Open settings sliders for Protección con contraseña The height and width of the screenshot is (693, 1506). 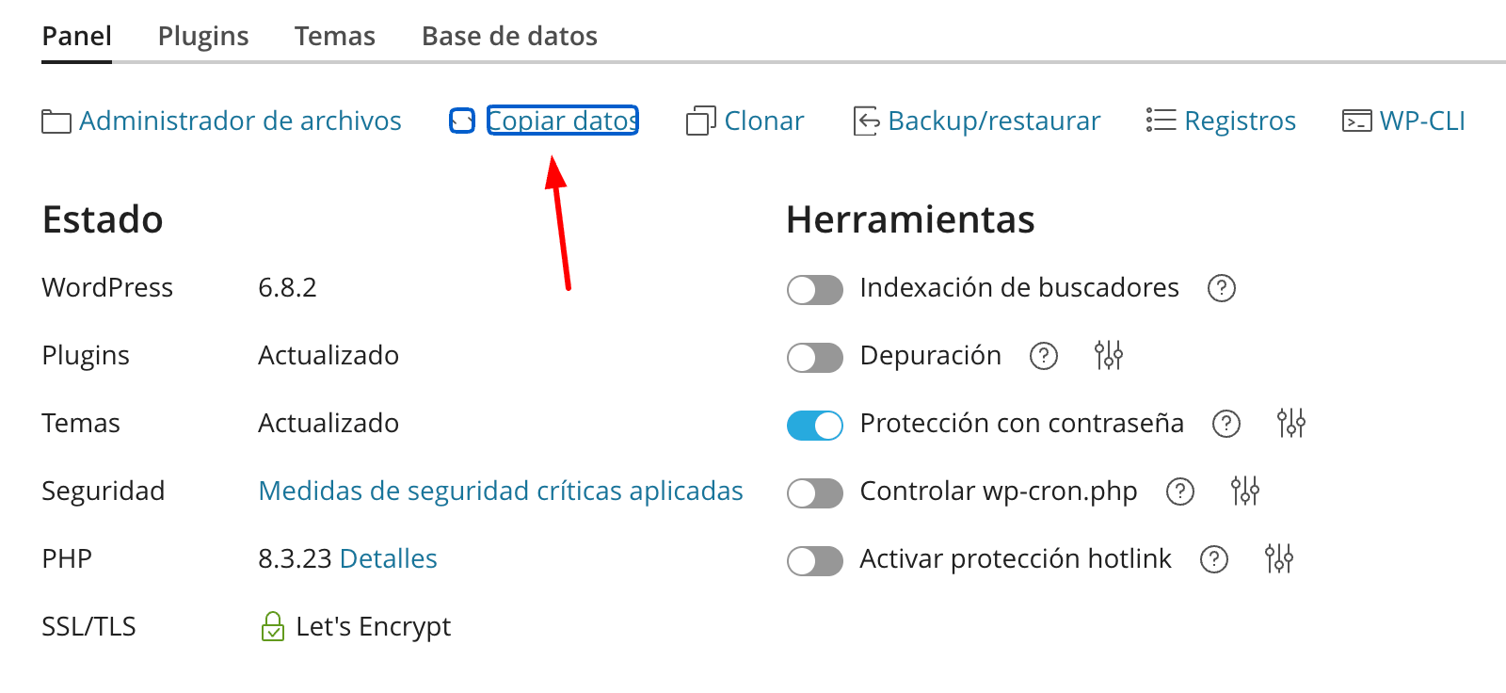tap(1291, 424)
